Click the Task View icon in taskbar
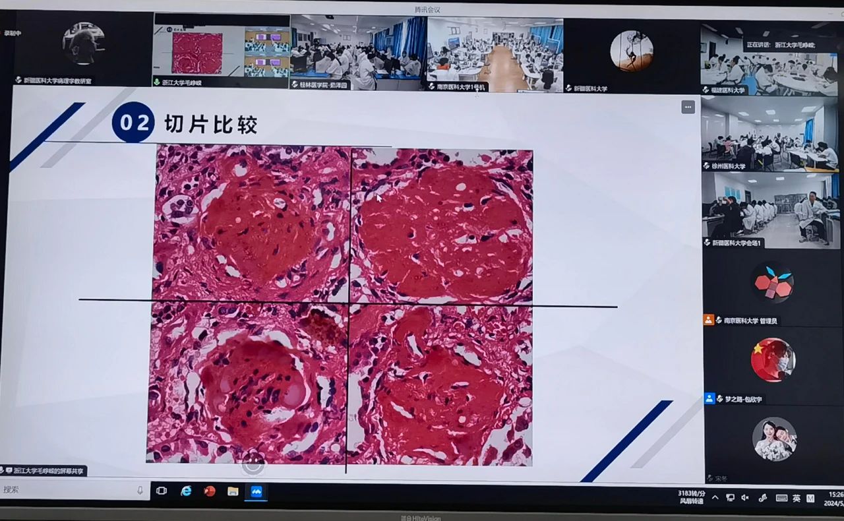This screenshot has width=844, height=521. point(162,491)
